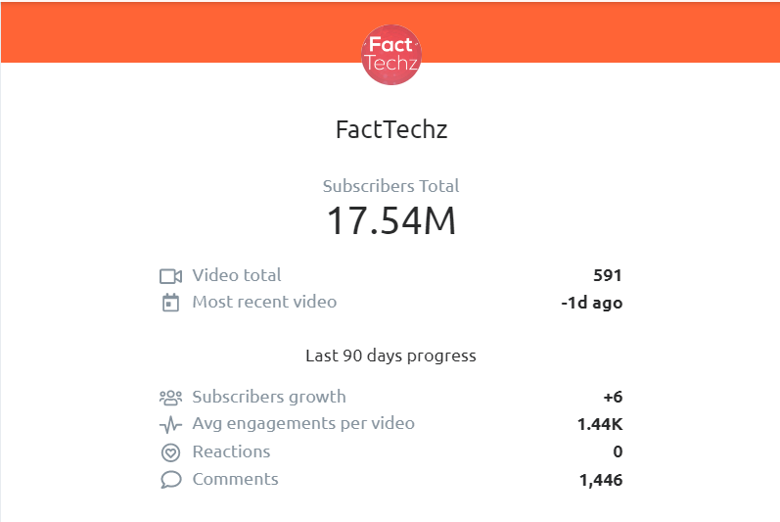Click the 591 video total value
This screenshot has width=780, height=522.
pyautogui.click(x=608, y=275)
